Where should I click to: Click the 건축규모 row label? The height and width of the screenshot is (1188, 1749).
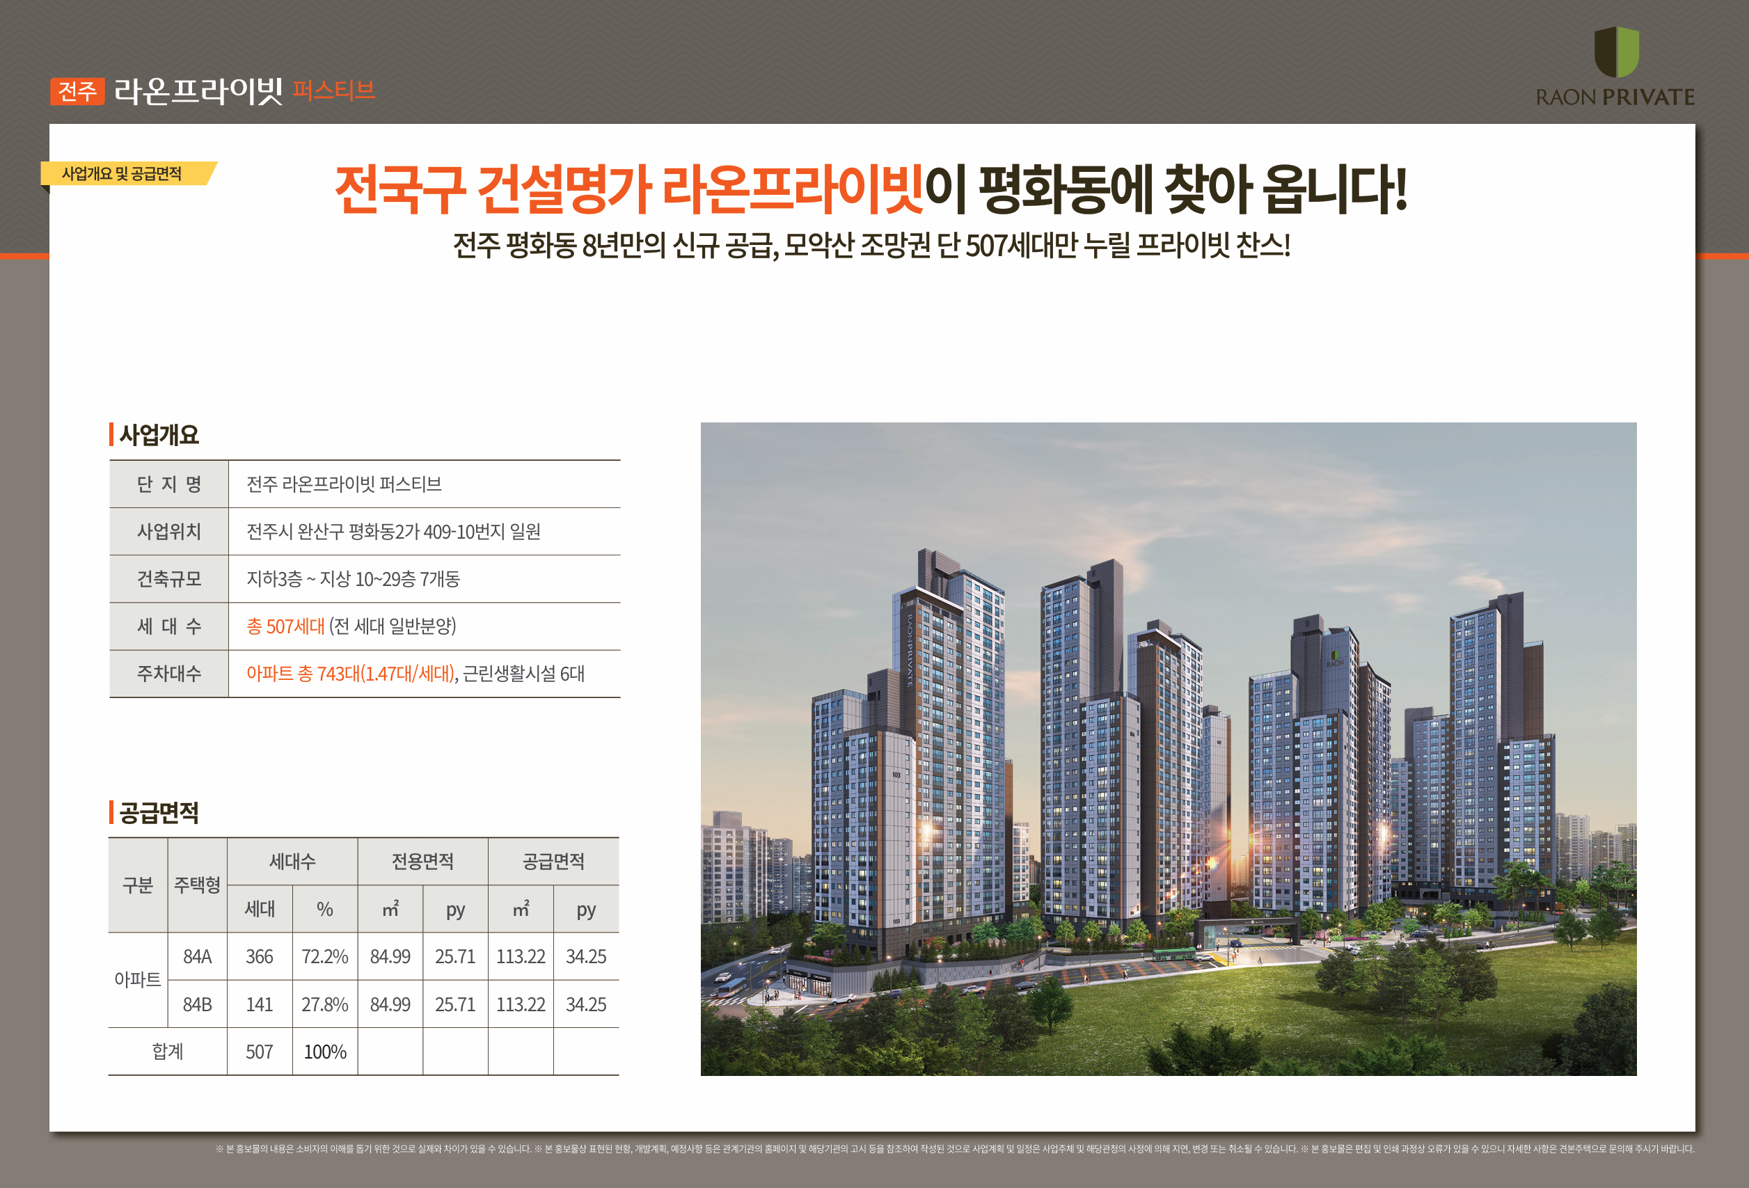coord(168,578)
